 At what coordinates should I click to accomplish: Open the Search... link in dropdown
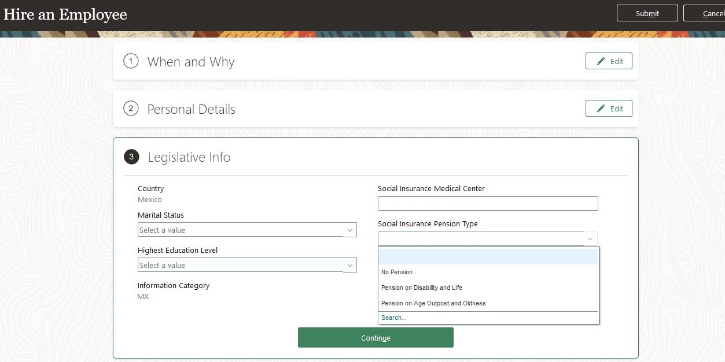(x=394, y=318)
